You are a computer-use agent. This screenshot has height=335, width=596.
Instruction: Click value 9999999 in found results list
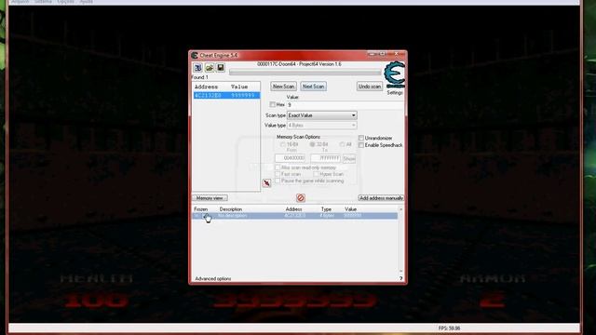[242, 95]
